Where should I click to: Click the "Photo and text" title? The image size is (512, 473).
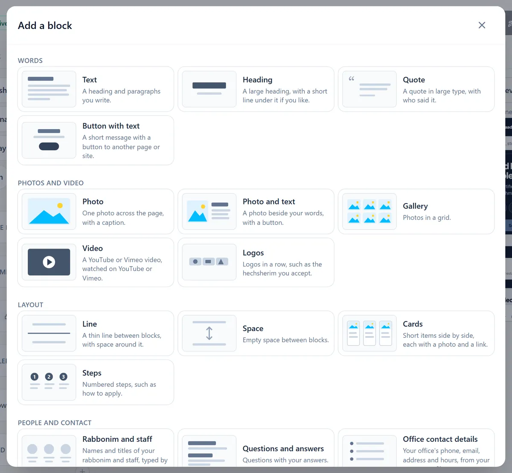coord(269,201)
